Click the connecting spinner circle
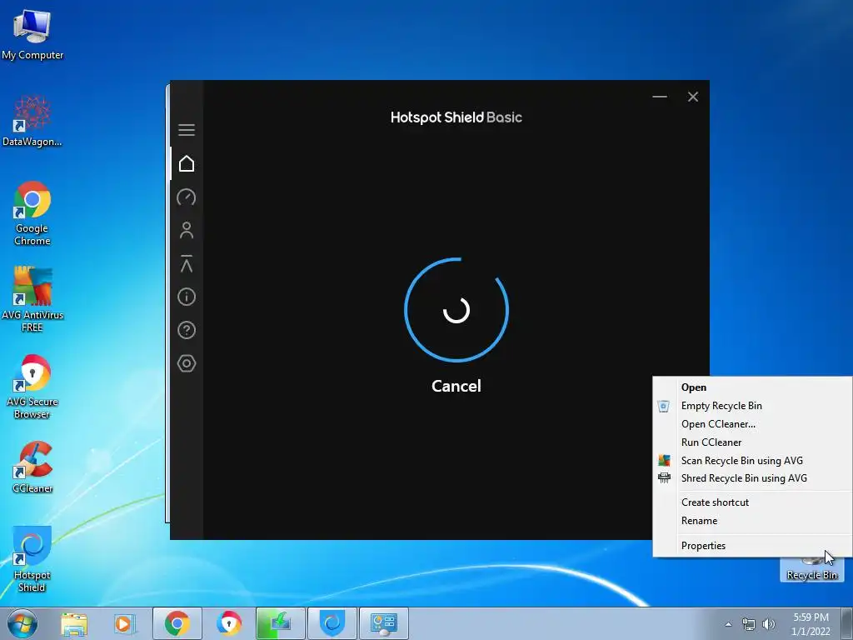The width and height of the screenshot is (853, 640). (x=456, y=310)
